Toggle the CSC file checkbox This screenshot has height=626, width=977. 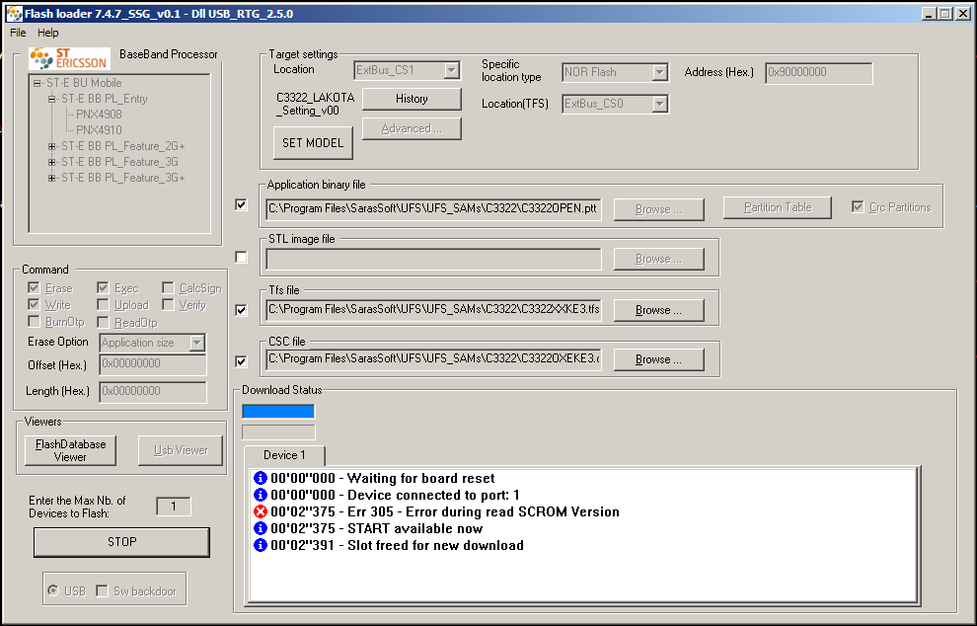click(x=241, y=361)
